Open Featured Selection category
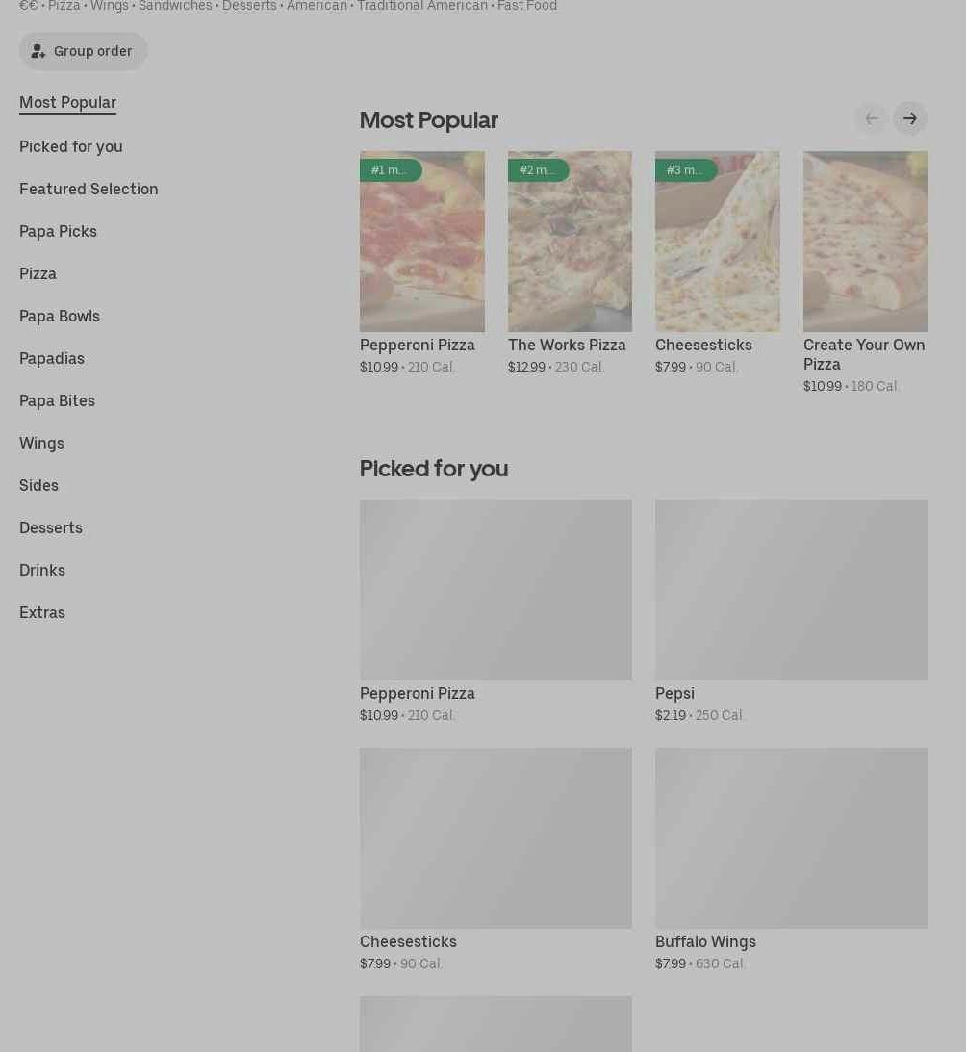Viewport: 966px width, 1052px height. click(x=89, y=189)
